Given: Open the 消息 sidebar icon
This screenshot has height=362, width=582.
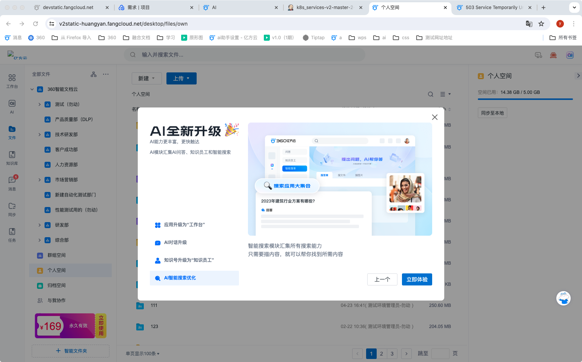Looking at the screenshot, I should pyautogui.click(x=12, y=184).
